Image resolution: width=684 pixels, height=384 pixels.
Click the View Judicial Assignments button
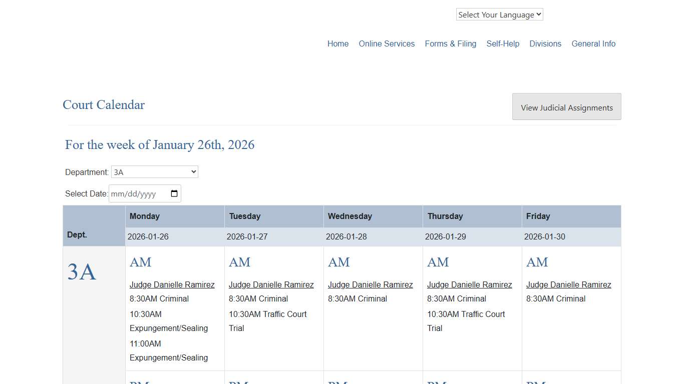pos(566,106)
